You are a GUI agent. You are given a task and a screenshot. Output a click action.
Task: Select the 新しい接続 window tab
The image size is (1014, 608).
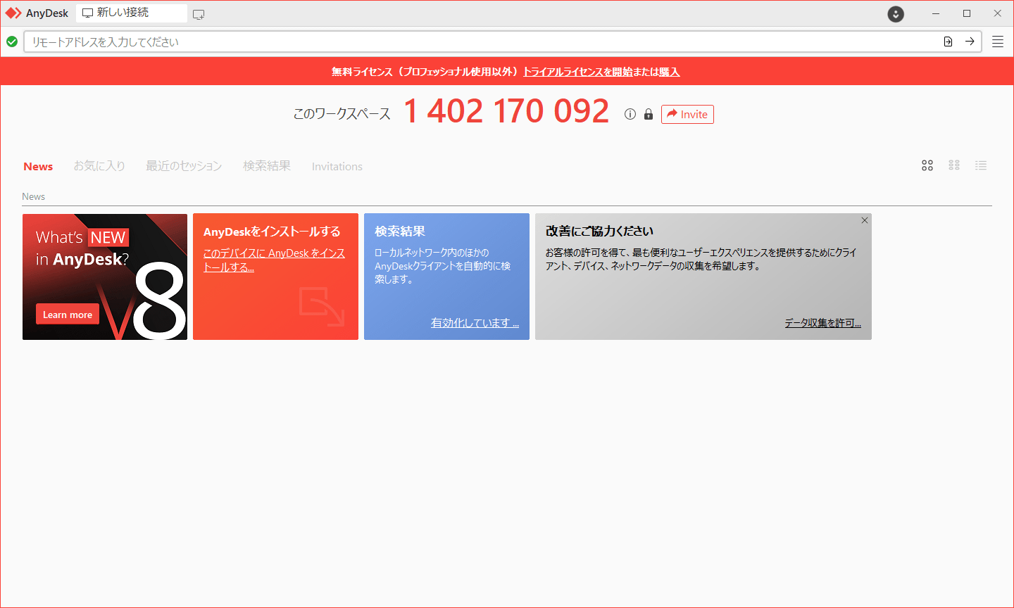tap(132, 13)
